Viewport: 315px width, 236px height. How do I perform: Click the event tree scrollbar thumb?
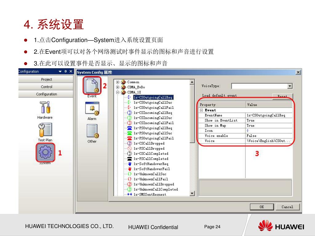tap(192, 113)
